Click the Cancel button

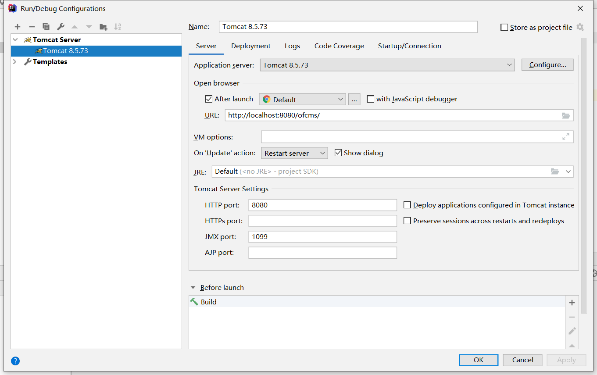coord(523,360)
